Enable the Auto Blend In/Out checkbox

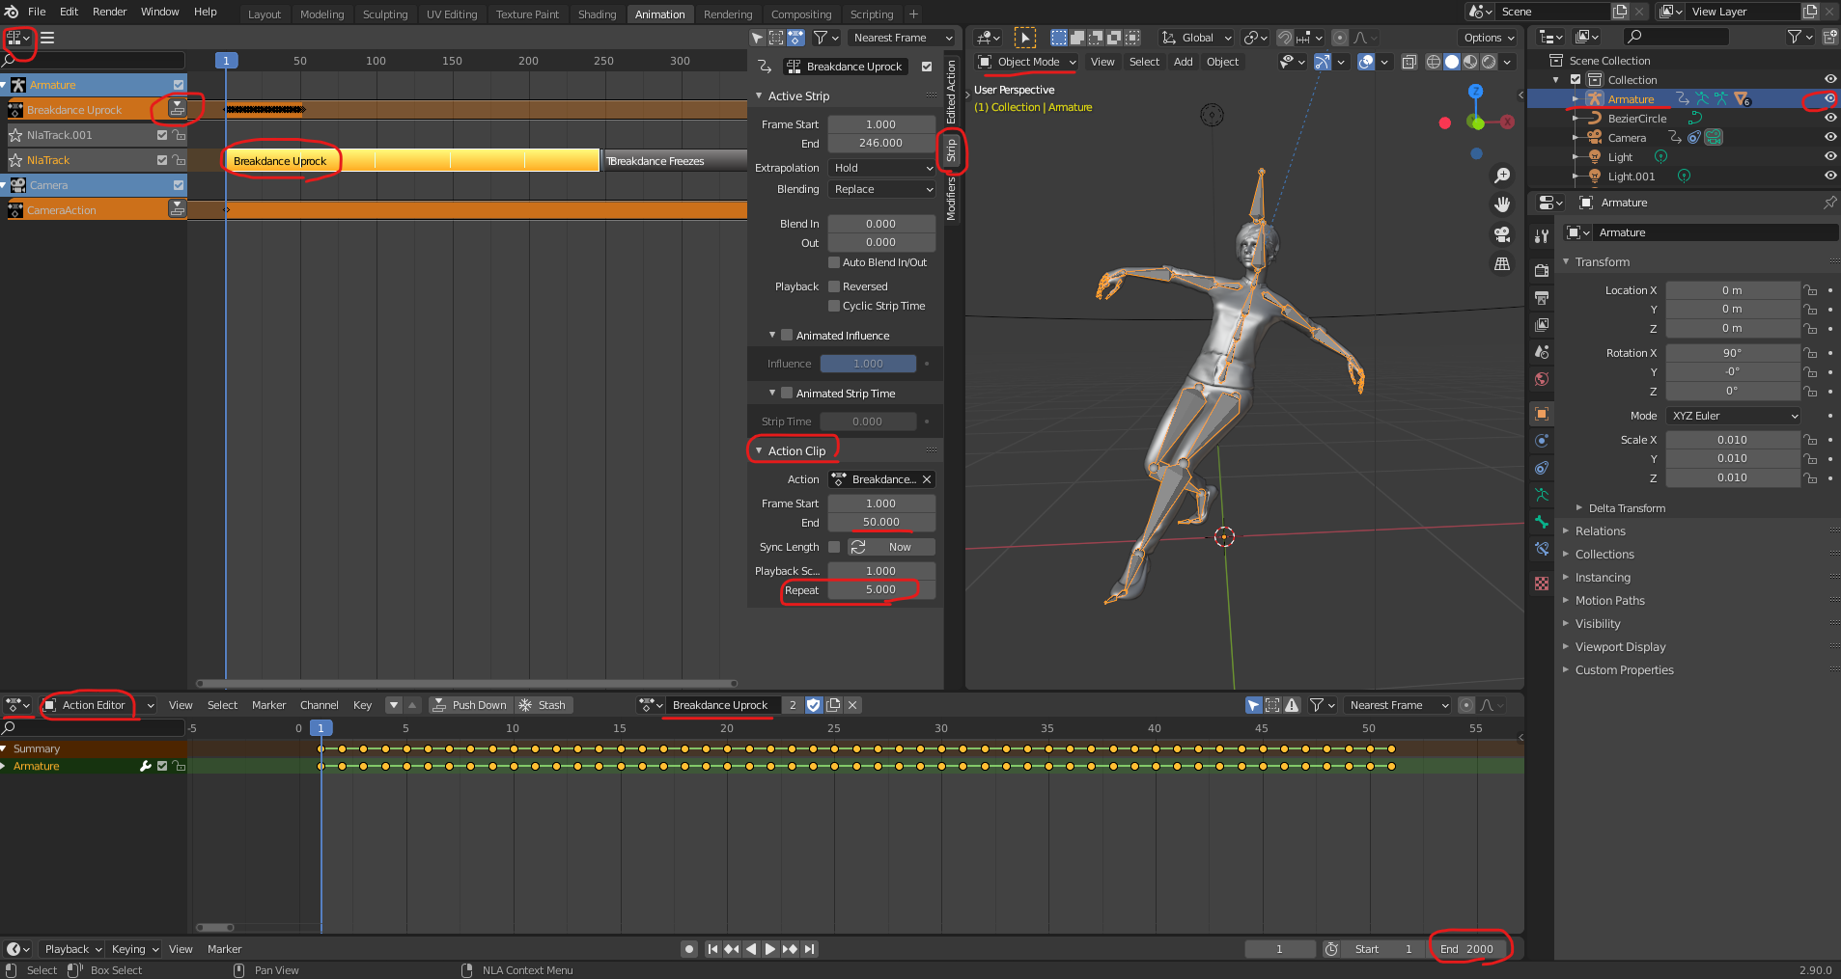[834, 262]
